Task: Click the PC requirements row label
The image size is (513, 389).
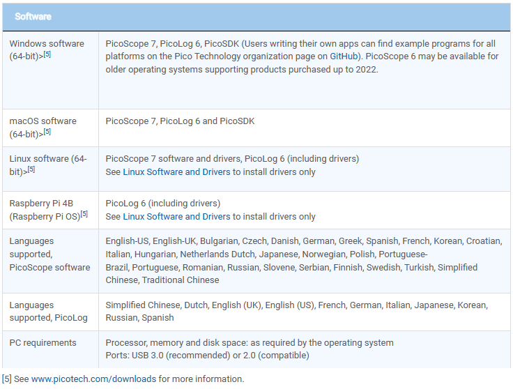Action: [x=43, y=342]
